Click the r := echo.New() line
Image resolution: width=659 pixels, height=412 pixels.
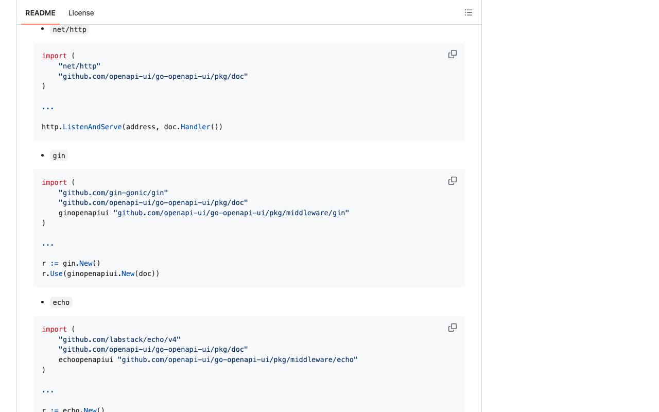[73, 409]
